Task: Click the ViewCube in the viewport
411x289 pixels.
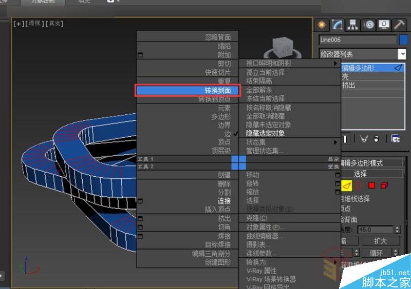Action: (x=282, y=47)
